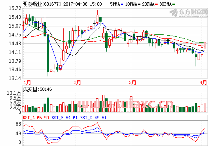This screenshot has height=146, width=208.
Task: Click the 9.5万 volume axis label
Action: [x=15, y=98]
